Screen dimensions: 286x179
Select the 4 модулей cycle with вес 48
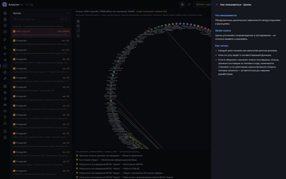coord(41,61)
